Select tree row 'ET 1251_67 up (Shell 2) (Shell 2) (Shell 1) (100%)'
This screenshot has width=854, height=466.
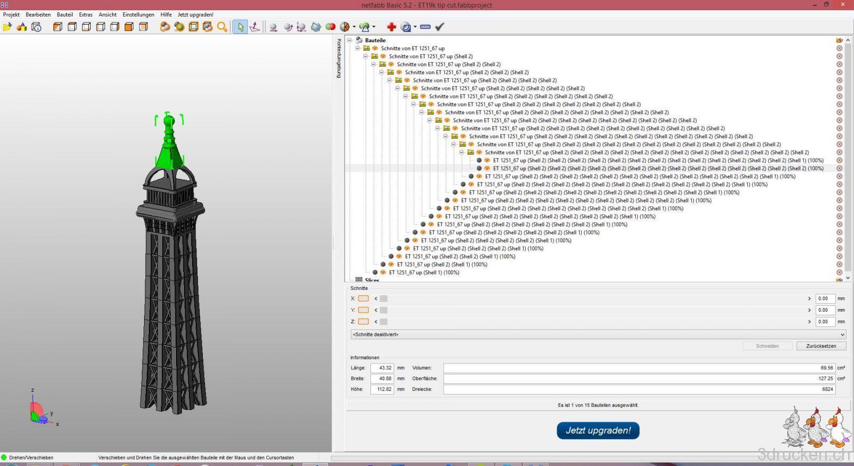(460, 256)
